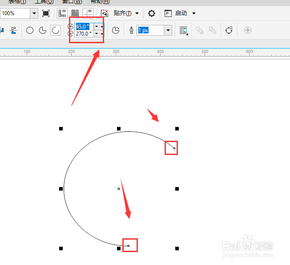This screenshot has width=290, height=265.
Task: Click the 270.0° end angle field
Action: [x=84, y=34]
